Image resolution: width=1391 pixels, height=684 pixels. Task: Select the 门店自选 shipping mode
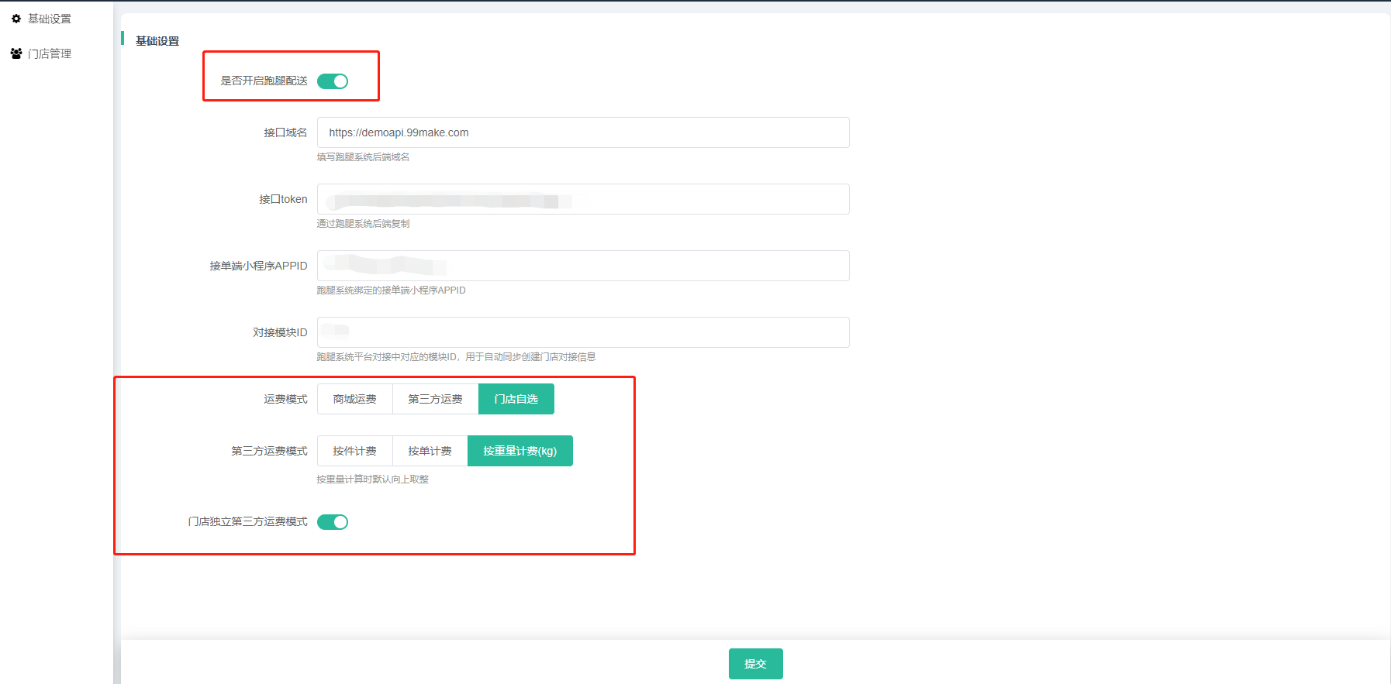tap(516, 399)
